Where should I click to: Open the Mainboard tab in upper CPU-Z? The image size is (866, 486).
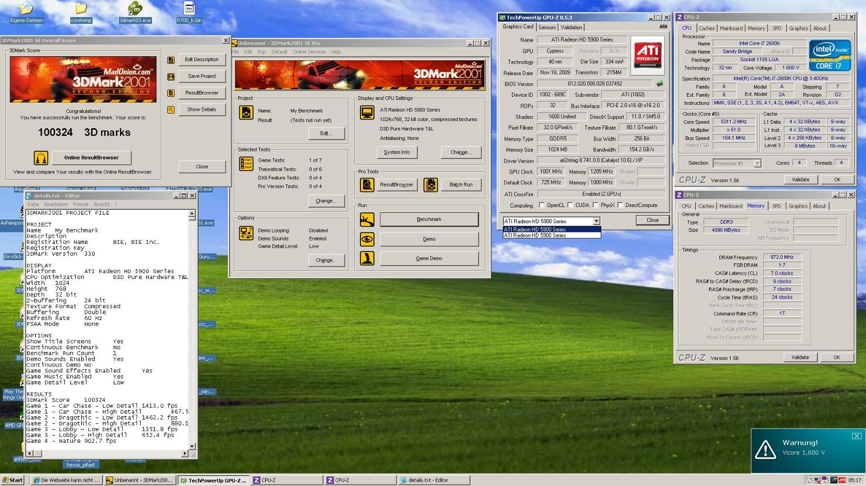[x=731, y=29]
